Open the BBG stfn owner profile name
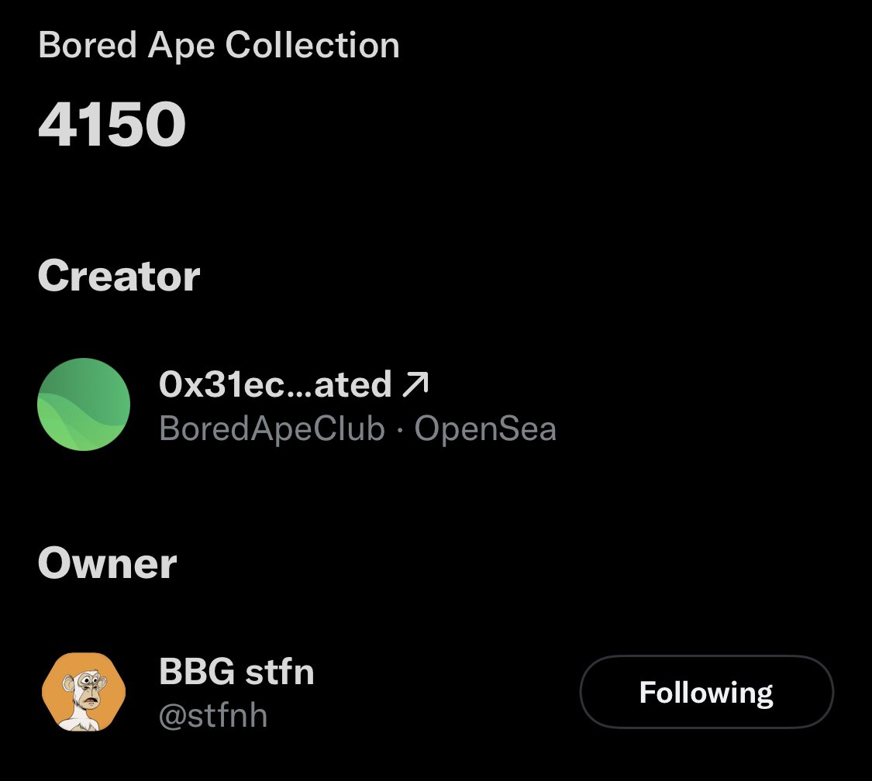The width and height of the screenshot is (872, 781). [x=236, y=672]
